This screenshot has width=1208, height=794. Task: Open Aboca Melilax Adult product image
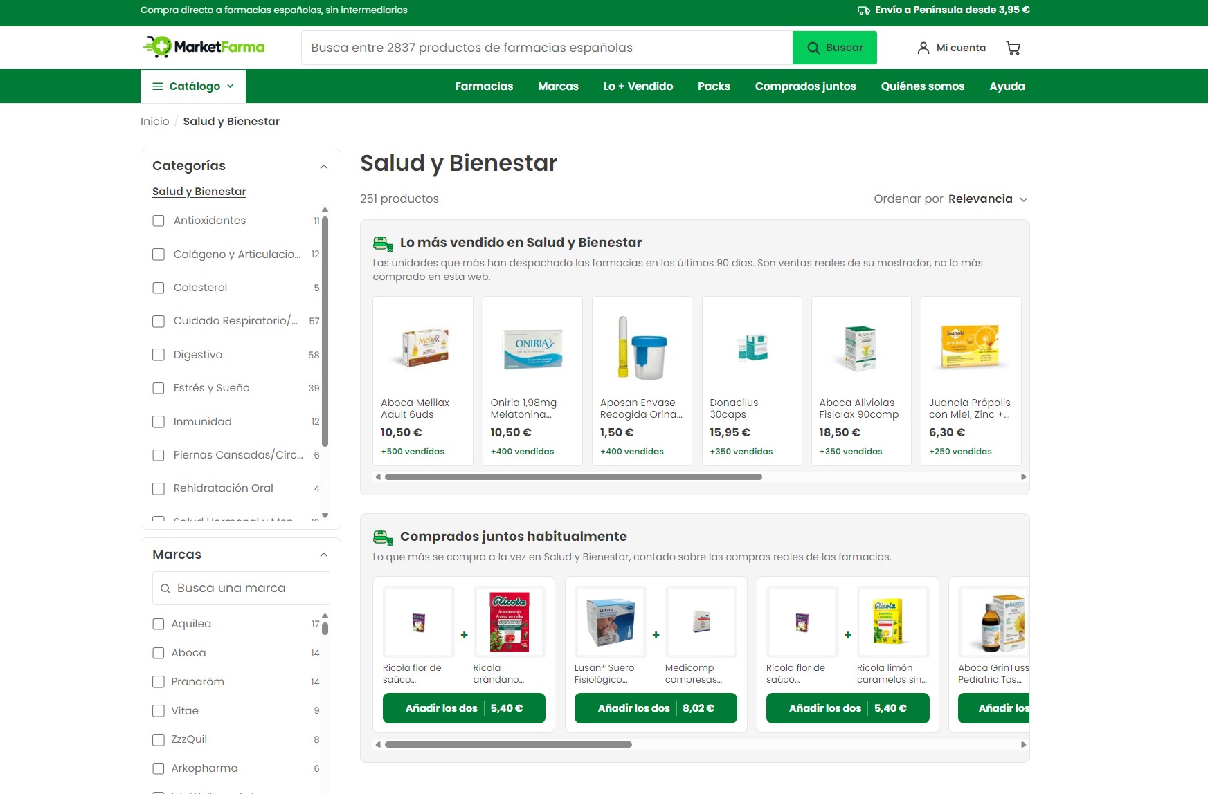423,347
